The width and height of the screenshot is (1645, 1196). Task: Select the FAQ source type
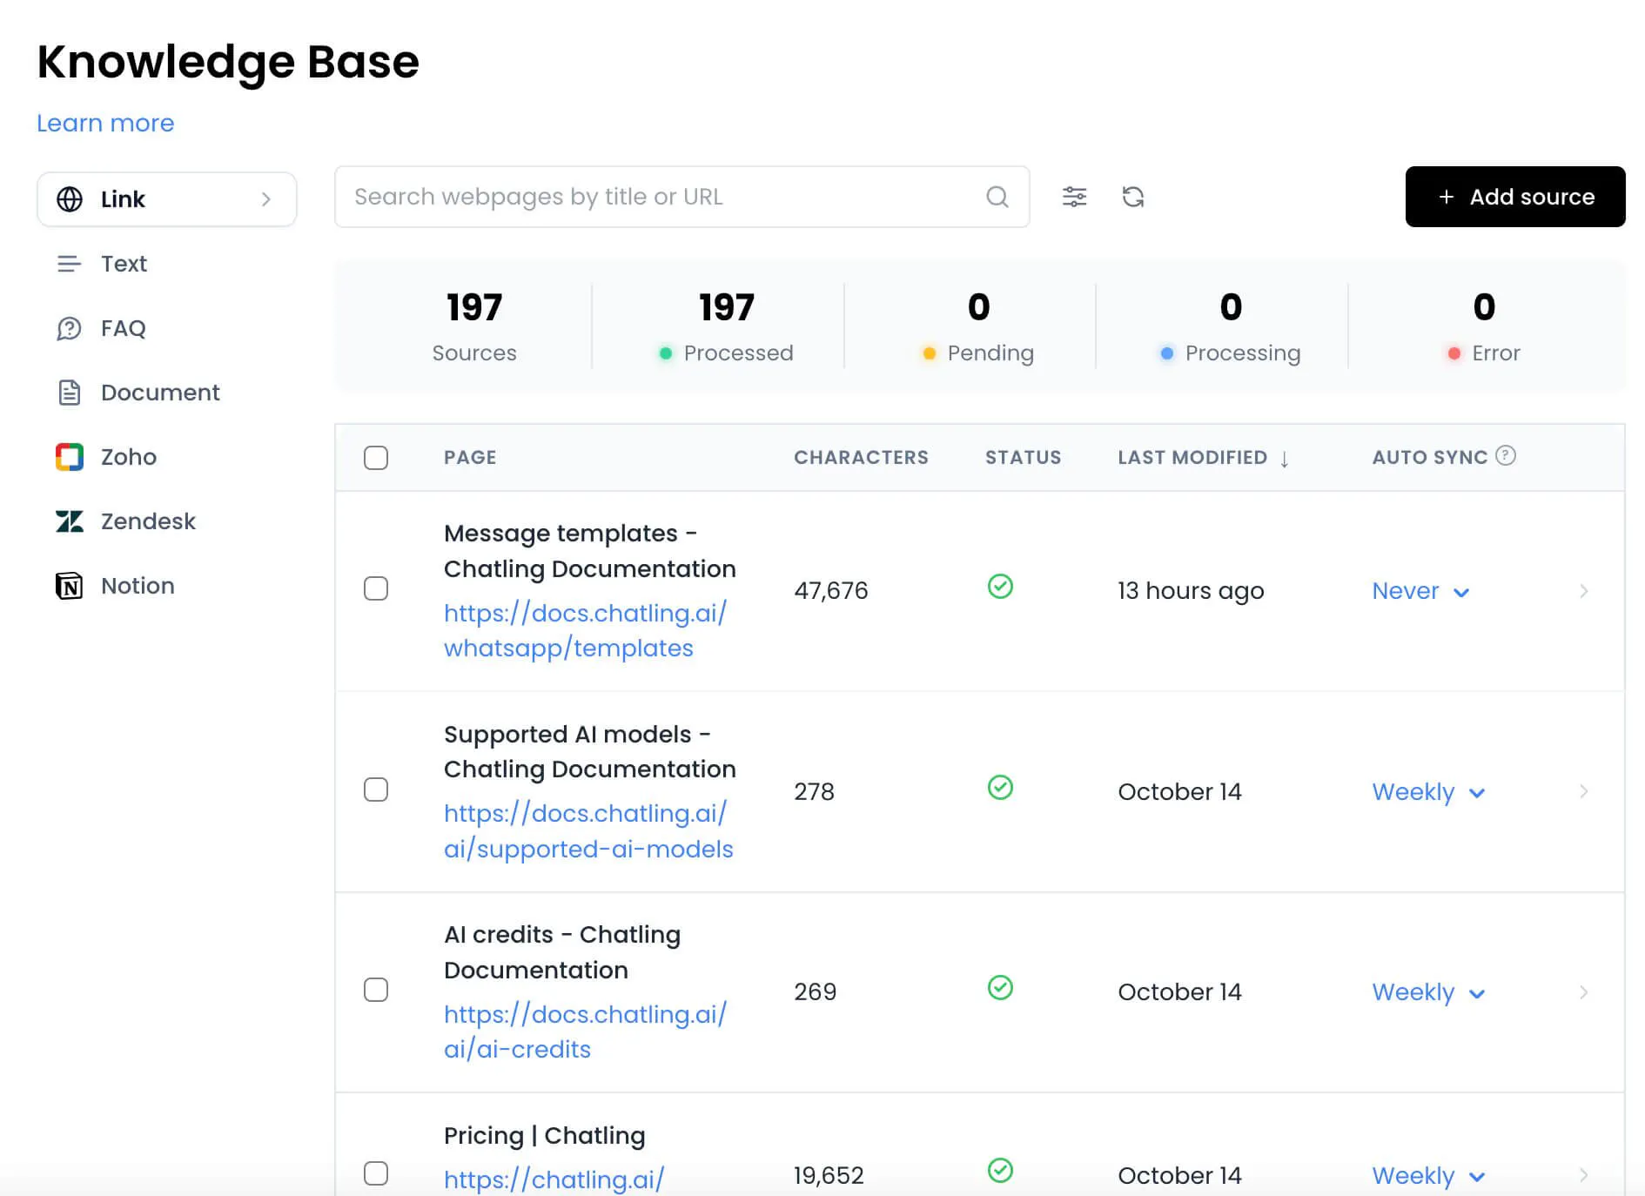[x=123, y=328]
